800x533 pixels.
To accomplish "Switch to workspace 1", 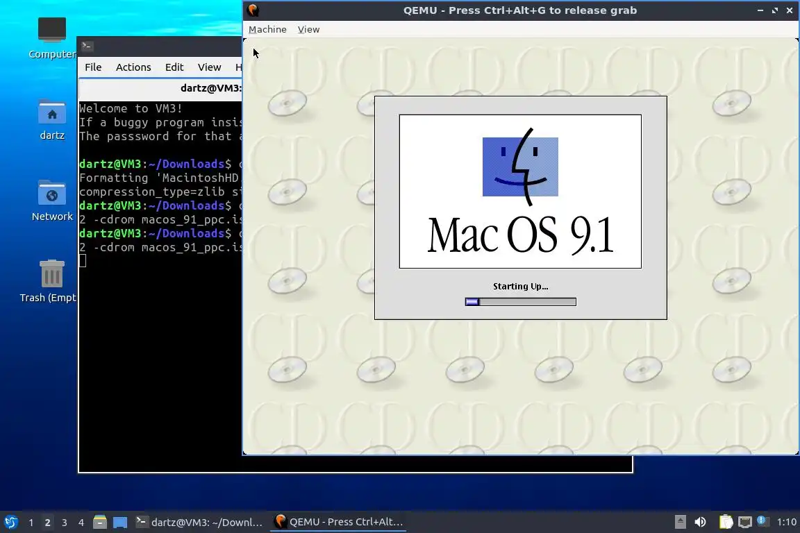I will coord(31,523).
